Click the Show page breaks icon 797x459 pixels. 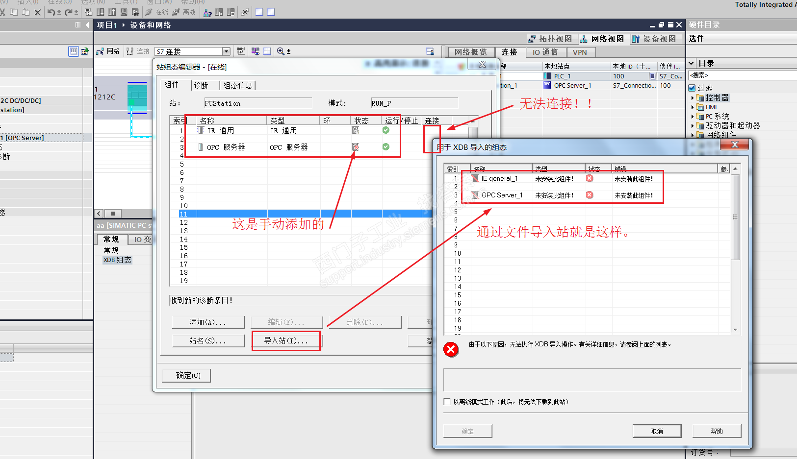point(267,51)
